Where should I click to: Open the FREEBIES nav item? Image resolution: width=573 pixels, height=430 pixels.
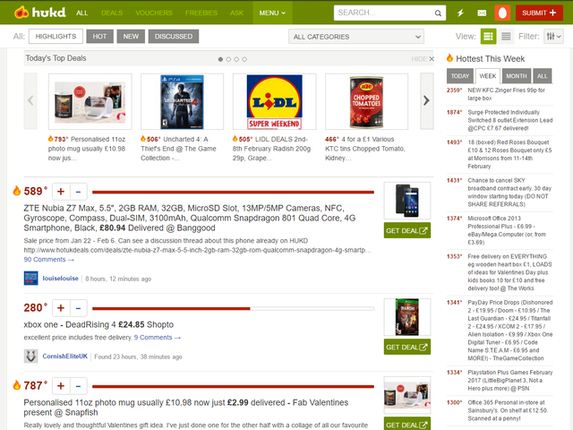pos(201,13)
